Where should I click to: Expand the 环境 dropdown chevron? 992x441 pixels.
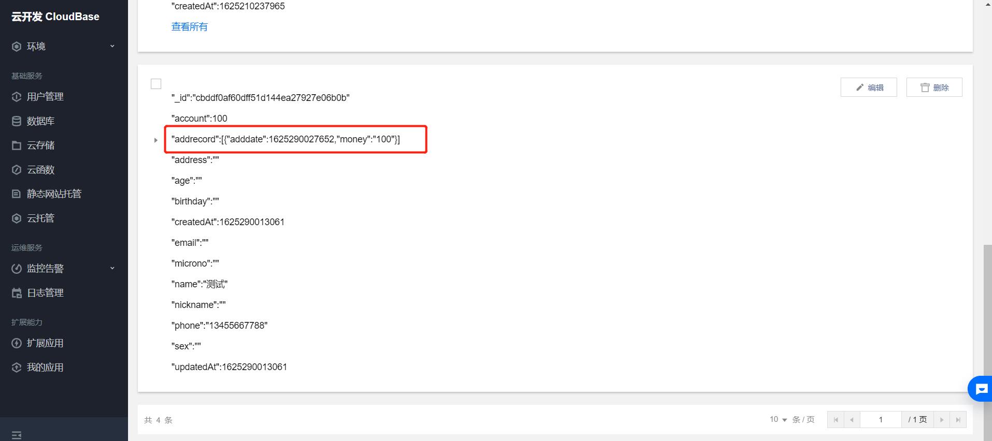click(112, 46)
